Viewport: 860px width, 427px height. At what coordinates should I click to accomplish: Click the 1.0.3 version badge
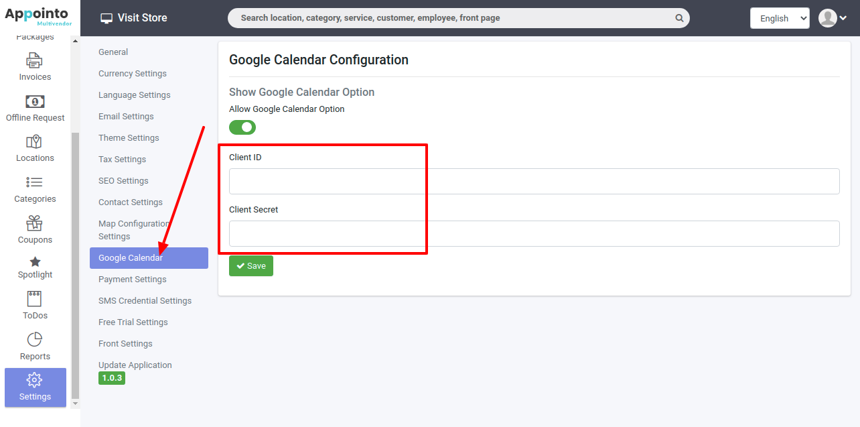[112, 378]
